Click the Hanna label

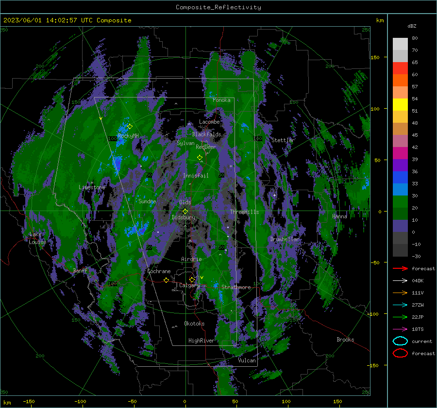point(339,216)
